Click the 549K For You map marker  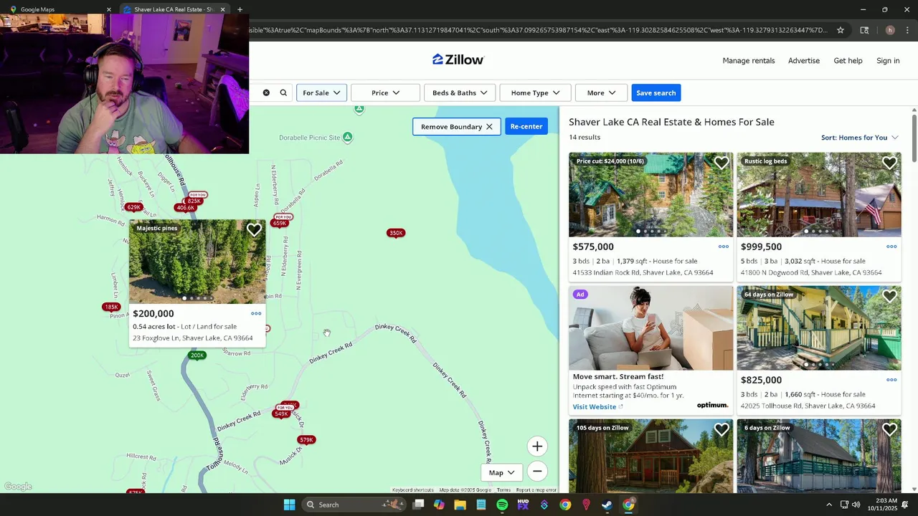tap(282, 413)
